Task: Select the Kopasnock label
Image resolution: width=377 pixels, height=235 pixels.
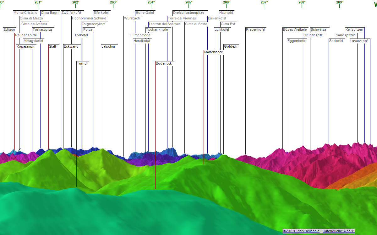Action: pyautogui.click(x=25, y=47)
